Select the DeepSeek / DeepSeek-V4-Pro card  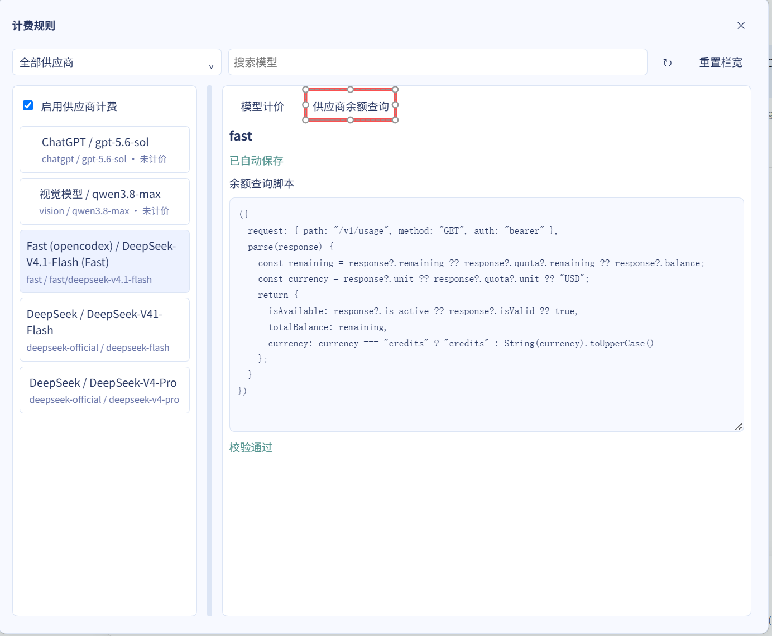[104, 390]
